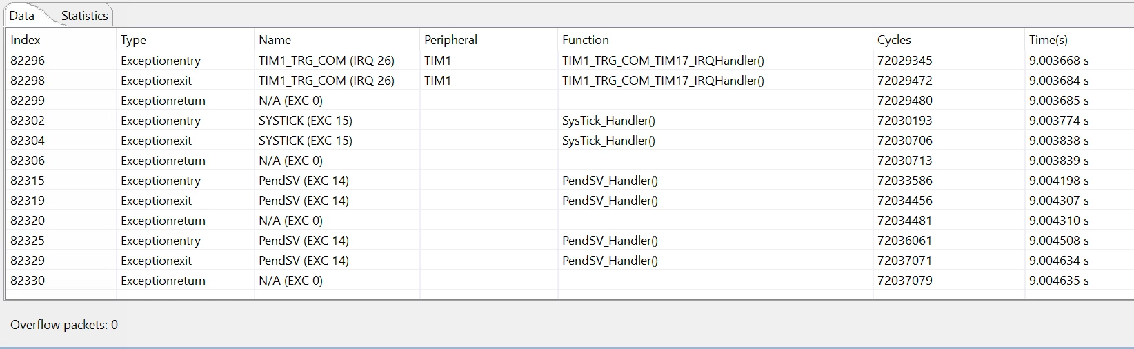Select row with index 82302
The width and height of the screenshot is (1134, 349).
tap(569, 120)
